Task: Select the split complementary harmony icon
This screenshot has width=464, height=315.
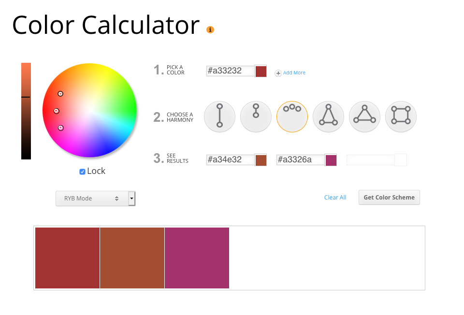Action: pyautogui.click(x=328, y=116)
